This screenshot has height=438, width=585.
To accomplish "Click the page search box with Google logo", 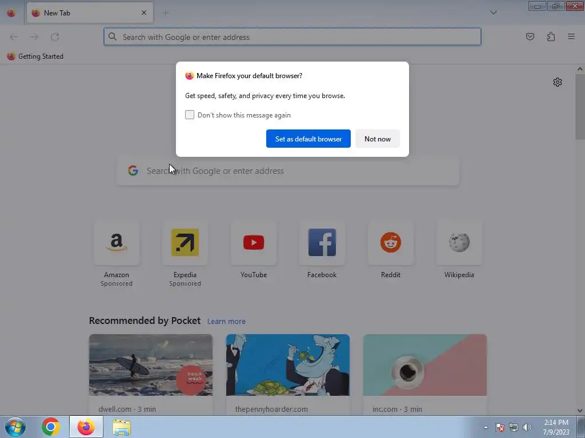I will (x=288, y=171).
